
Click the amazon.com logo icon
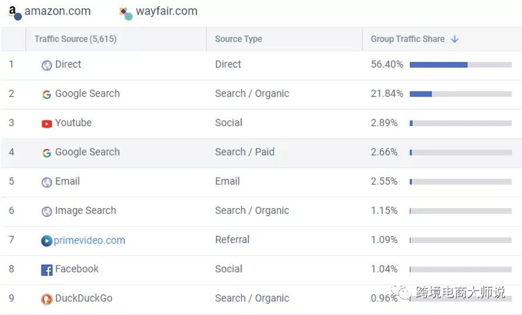(15, 13)
